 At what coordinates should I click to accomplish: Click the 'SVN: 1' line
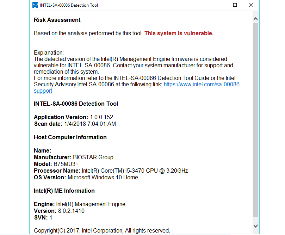pyautogui.click(x=43, y=217)
